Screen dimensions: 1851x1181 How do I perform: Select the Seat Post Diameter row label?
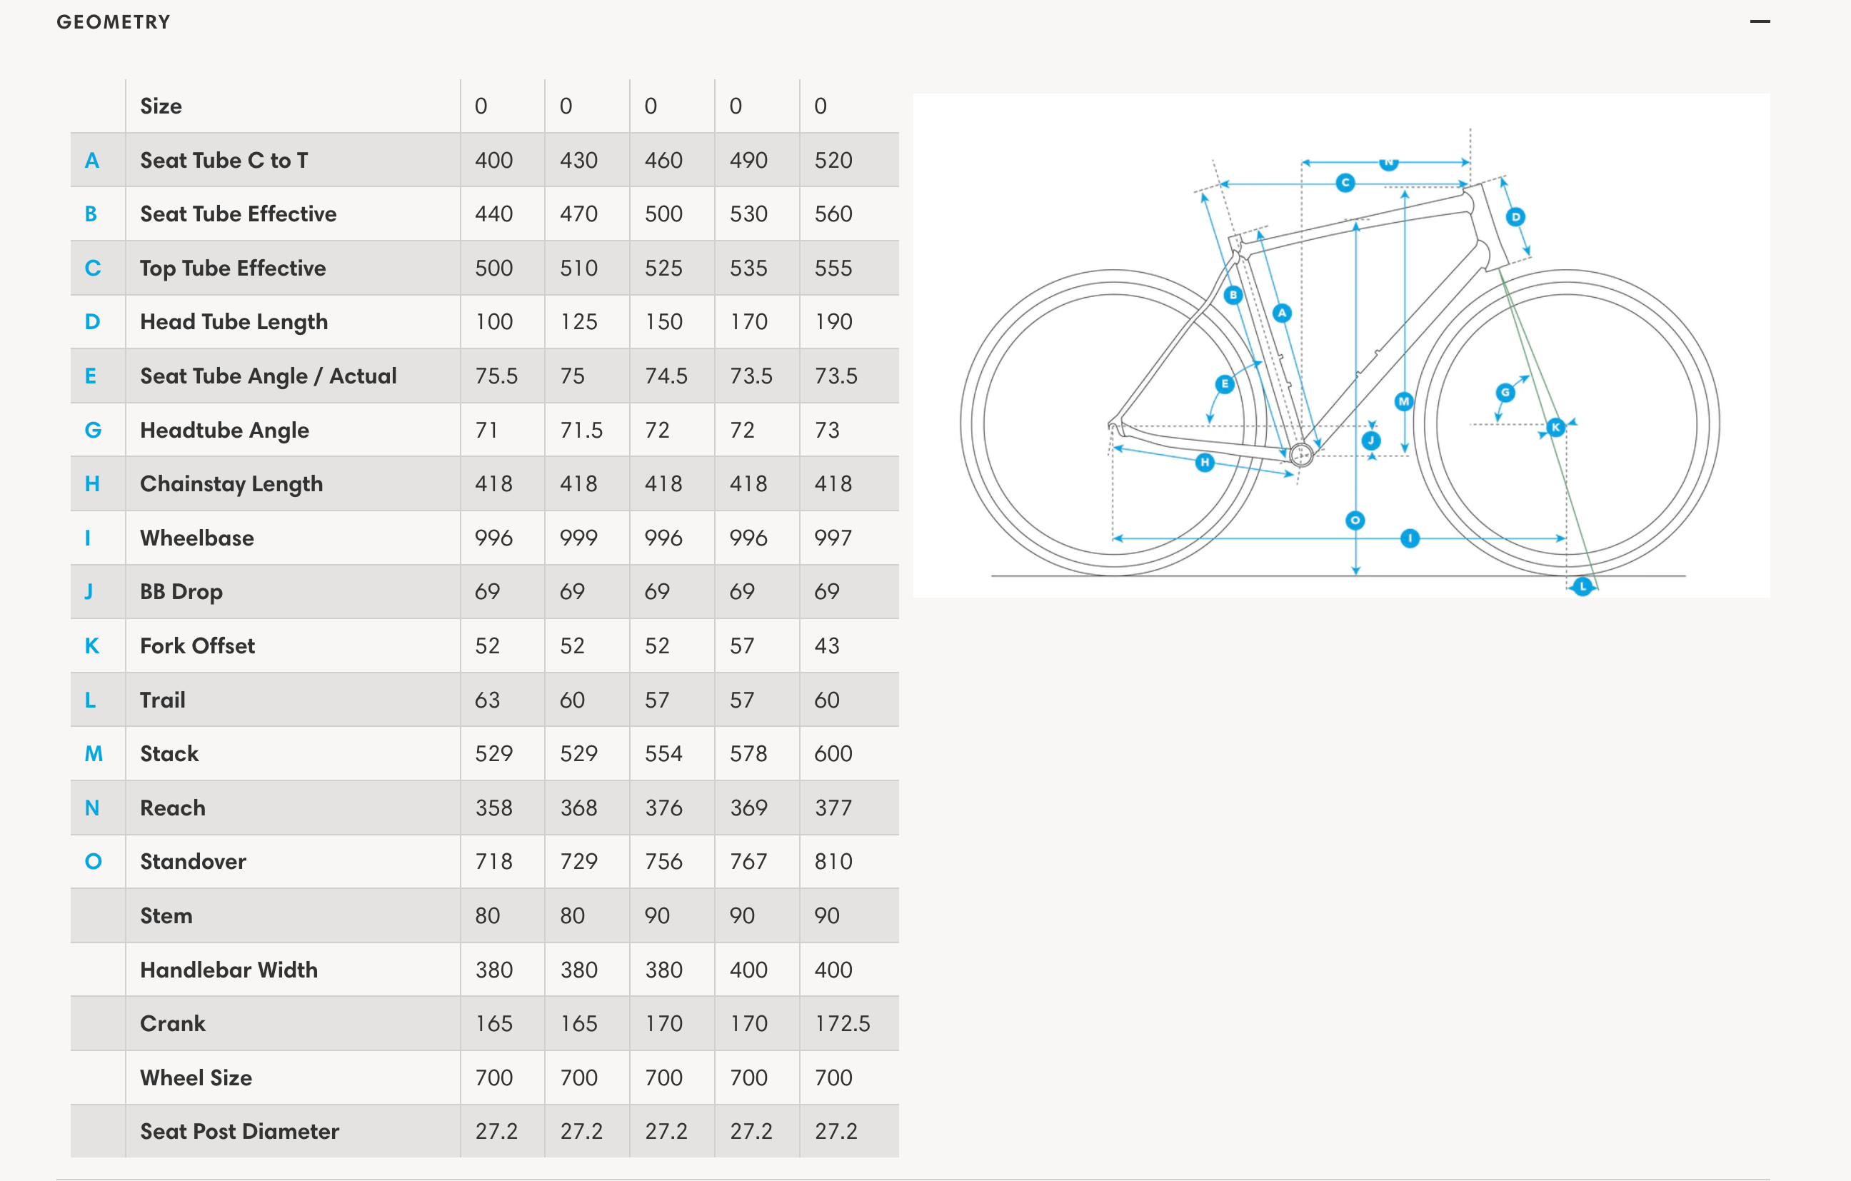[239, 1131]
